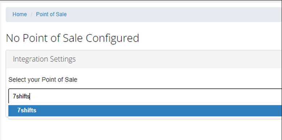Click the blue highlighted row's empty area

[158, 111]
